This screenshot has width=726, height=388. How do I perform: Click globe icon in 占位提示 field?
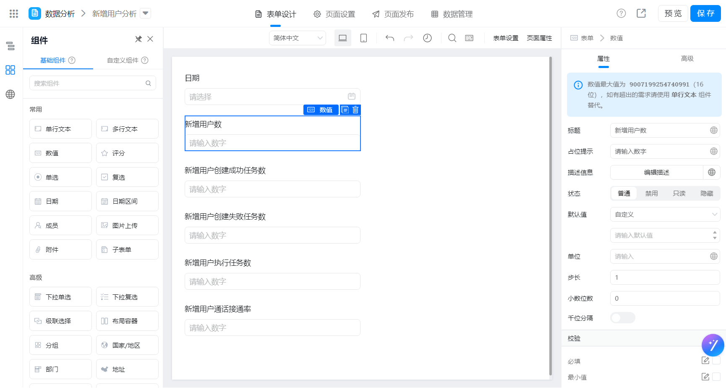click(713, 151)
